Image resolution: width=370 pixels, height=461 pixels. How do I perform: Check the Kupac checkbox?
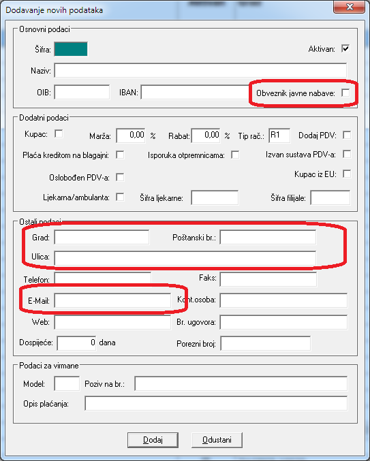[x=59, y=133]
